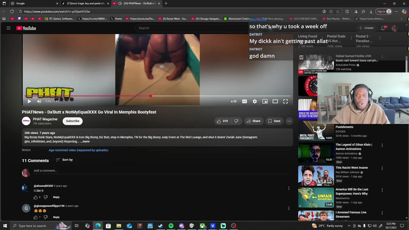The image size is (409, 230).
Task: Open the comments Sort by menu
Action: click(64, 160)
